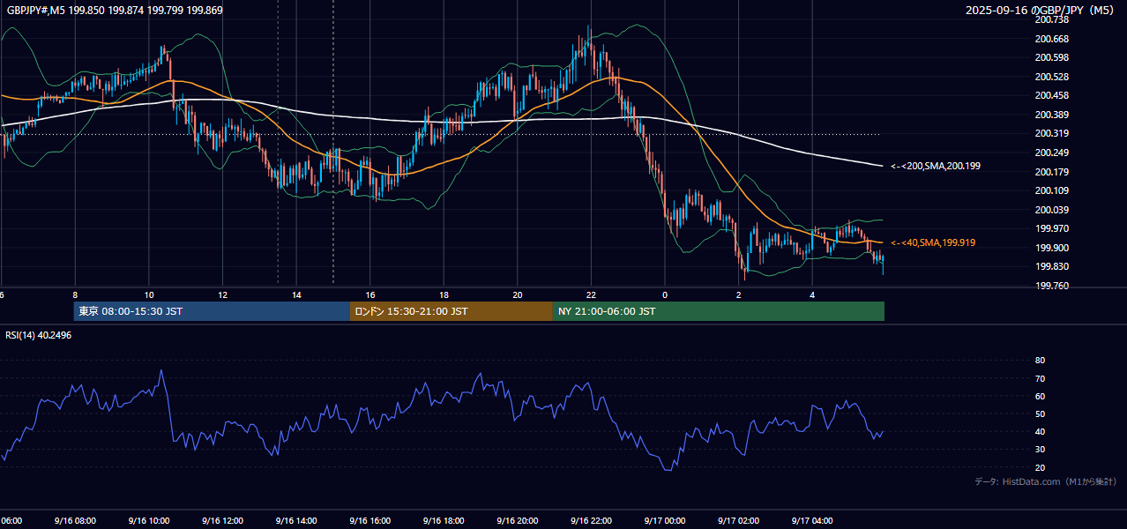Screen dimensions: 1127x529
Task: Click price axis value 200.389
Action: point(1052,115)
